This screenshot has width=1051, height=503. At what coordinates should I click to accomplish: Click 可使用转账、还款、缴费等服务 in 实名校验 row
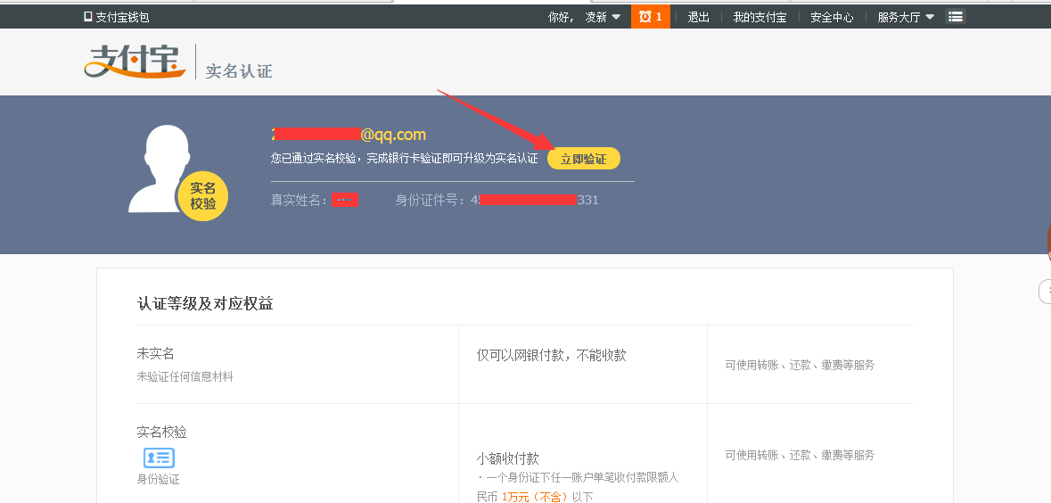(800, 456)
